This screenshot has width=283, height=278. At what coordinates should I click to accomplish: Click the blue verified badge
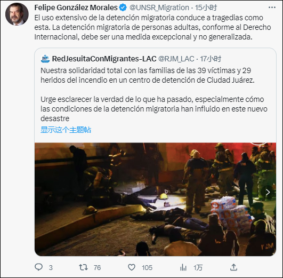coord(123,7)
